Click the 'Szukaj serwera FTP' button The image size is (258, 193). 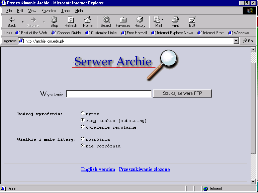click(182, 93)
